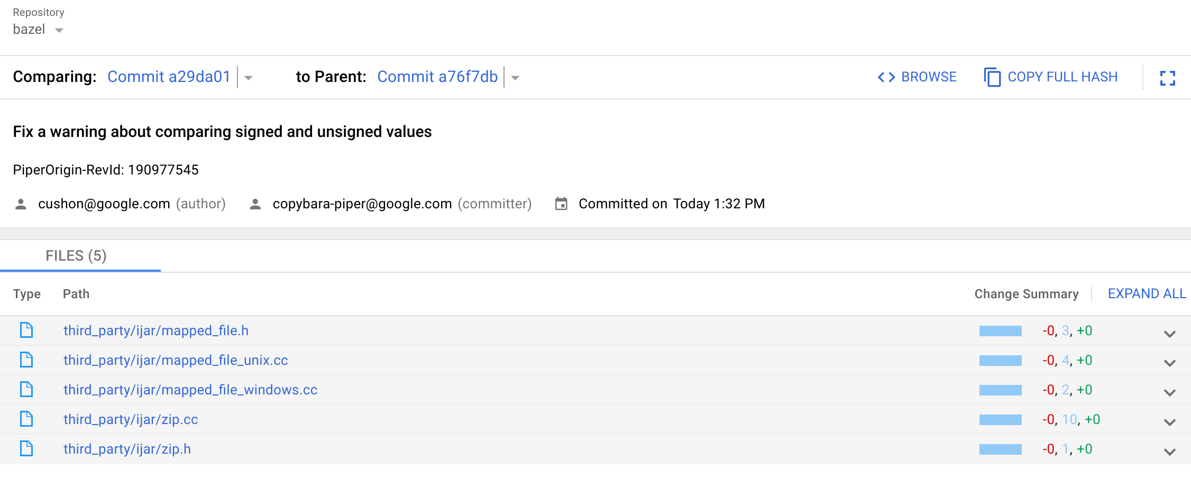This screenshot has height=497, width=1191.
Task: Open the third_party/ijar/zip.cc file link
Action: click(x=131, y=419)
